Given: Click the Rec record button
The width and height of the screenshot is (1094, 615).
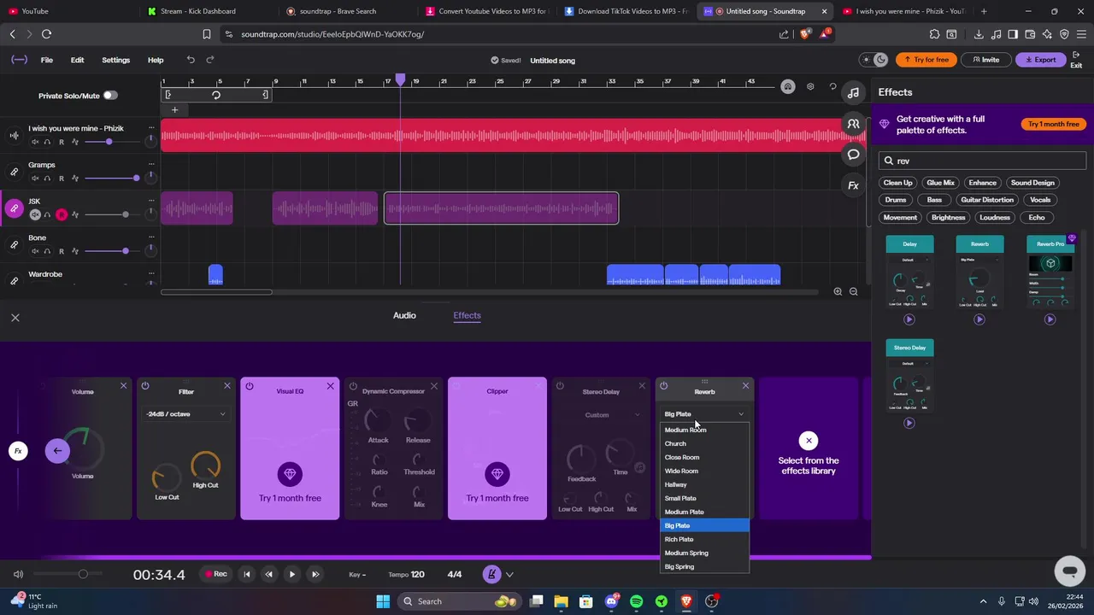Looking at the screenshot, I should (216, 574).
